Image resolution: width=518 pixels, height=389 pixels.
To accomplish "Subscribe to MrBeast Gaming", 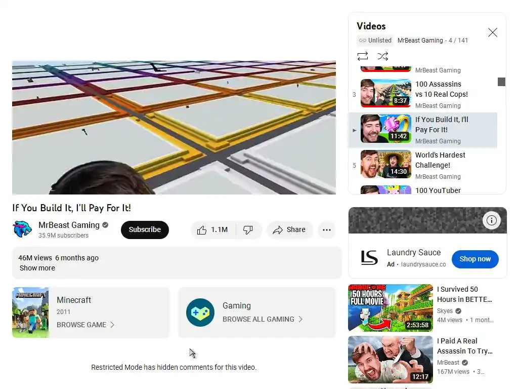I will pos(145,230).
